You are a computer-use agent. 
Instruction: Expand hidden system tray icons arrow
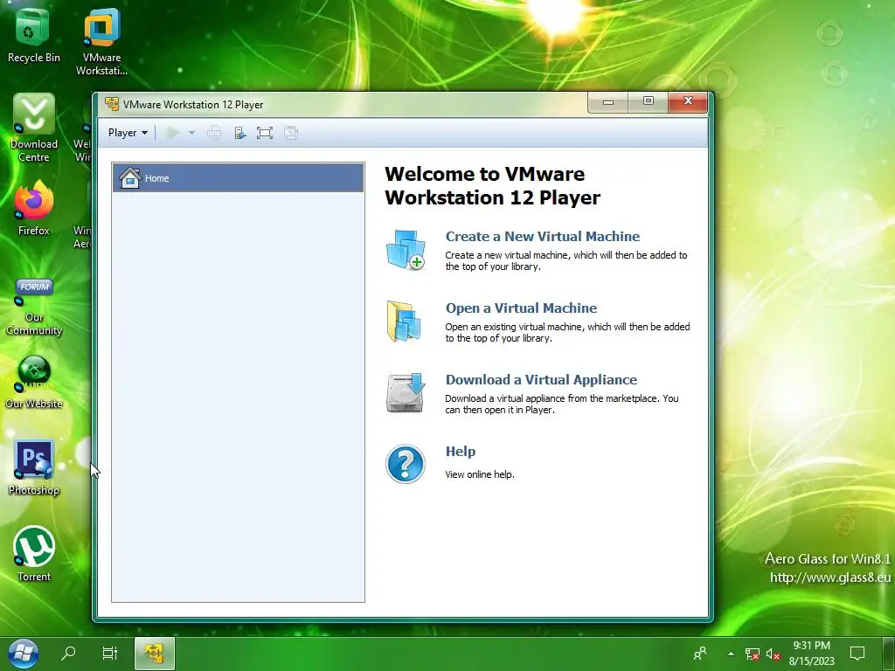point(731,654)
